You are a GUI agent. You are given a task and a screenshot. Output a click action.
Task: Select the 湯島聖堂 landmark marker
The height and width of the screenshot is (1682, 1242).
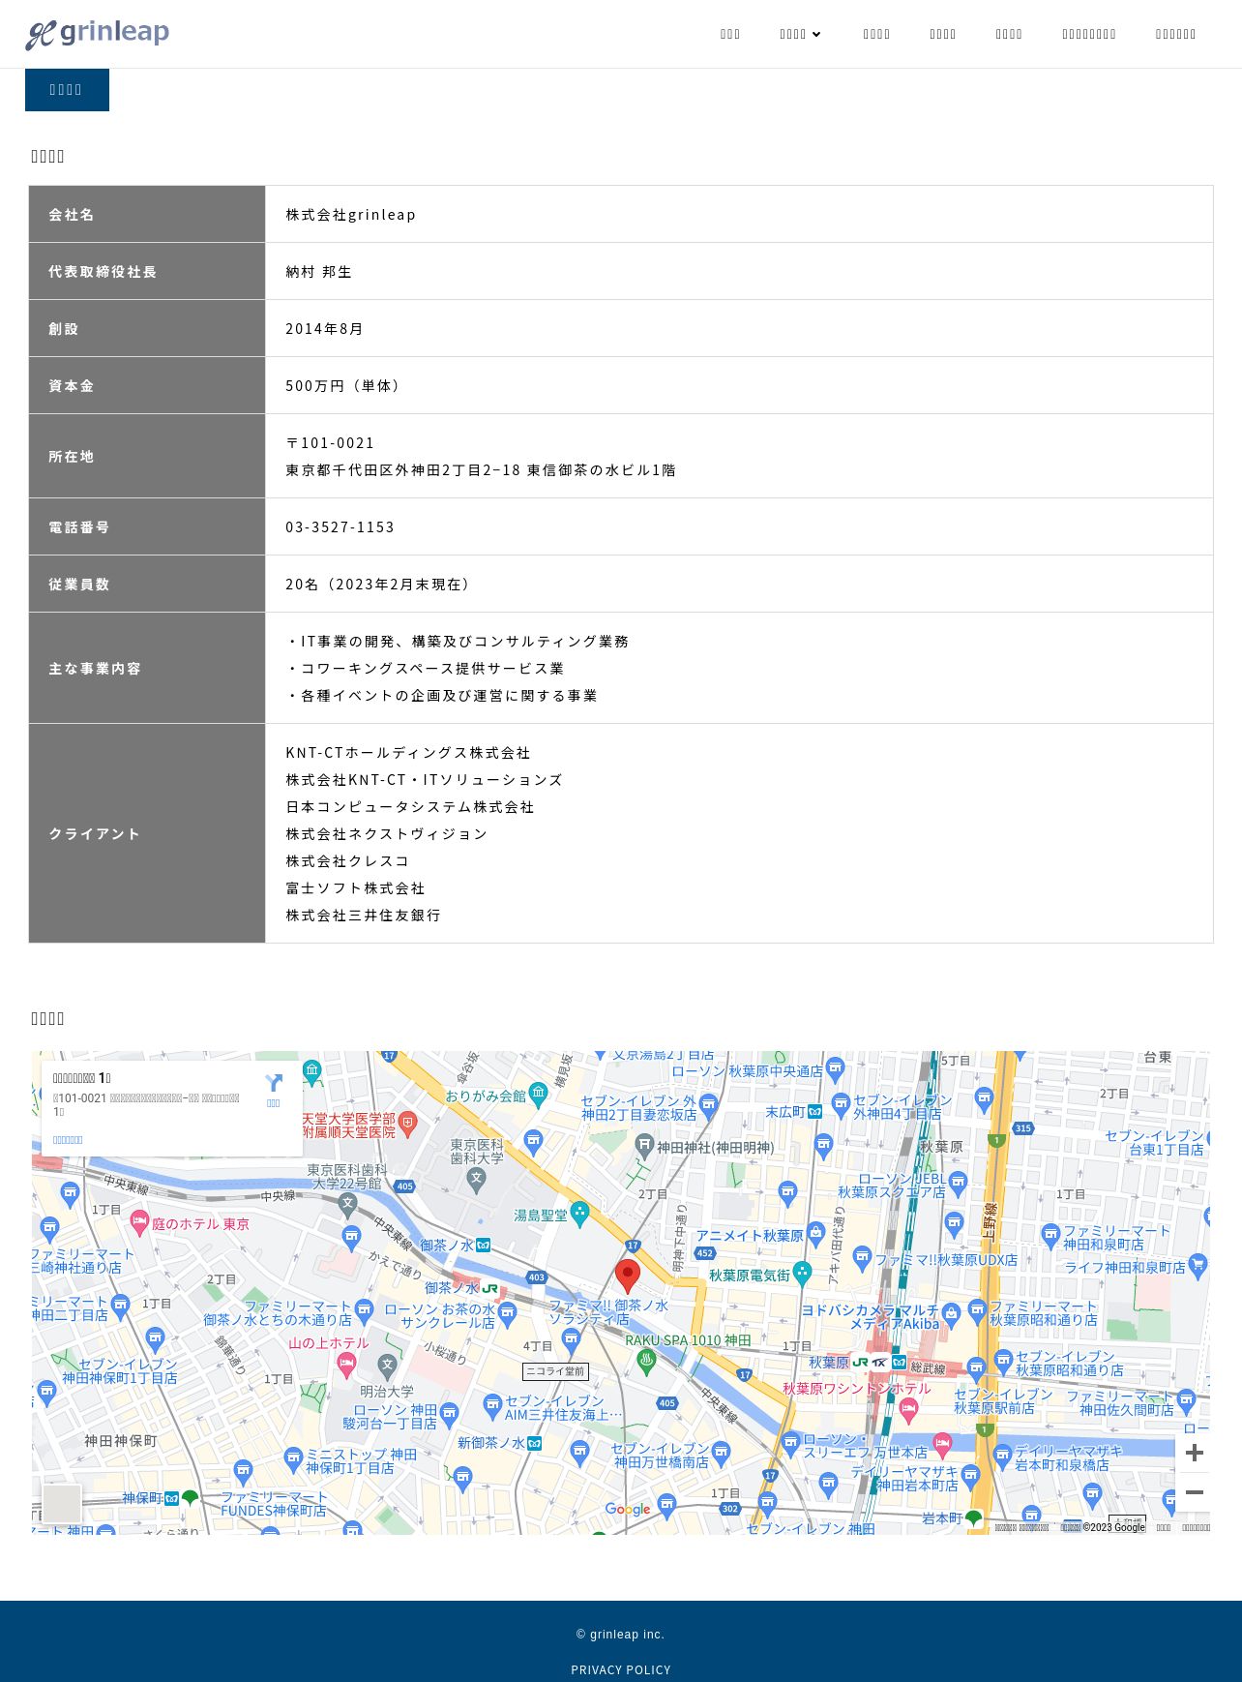[x=579, y=1214]
